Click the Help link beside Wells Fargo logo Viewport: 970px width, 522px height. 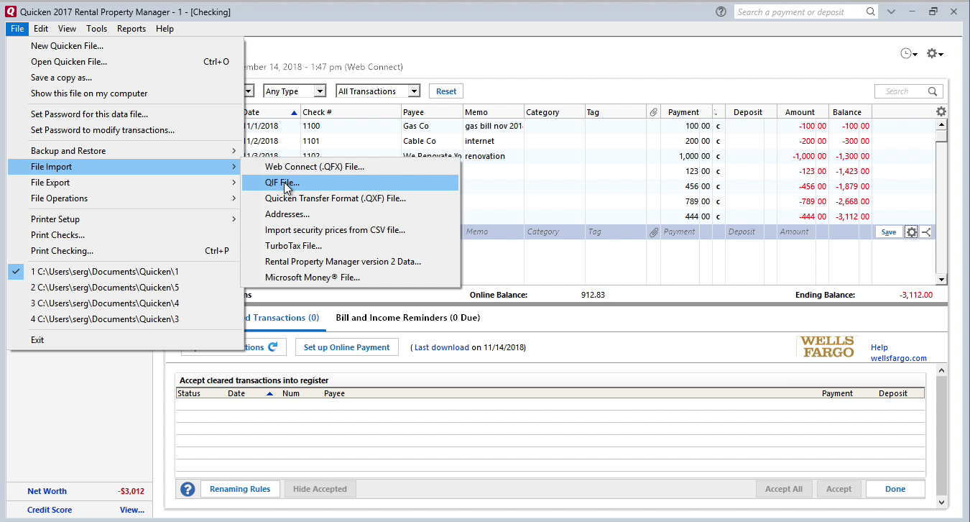pyautogui.click(x=879, y=347)
